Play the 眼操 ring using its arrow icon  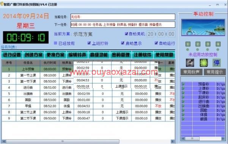click(183, 119)
